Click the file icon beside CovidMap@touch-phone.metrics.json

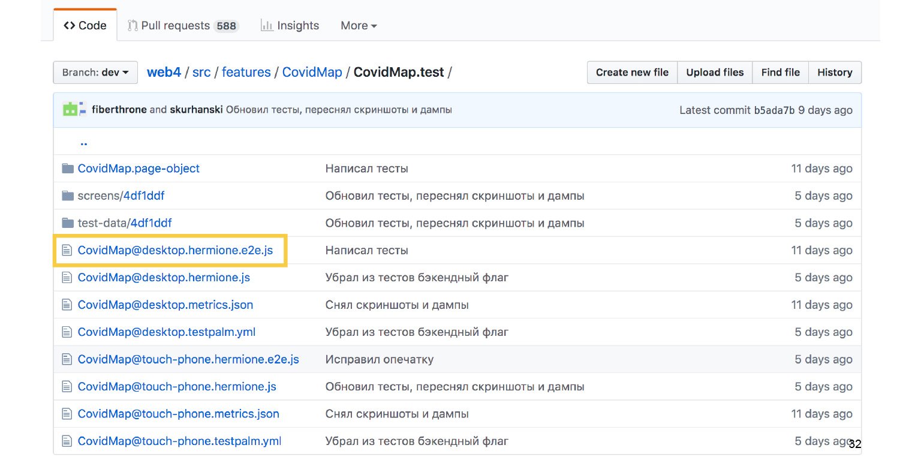[67, 414]
